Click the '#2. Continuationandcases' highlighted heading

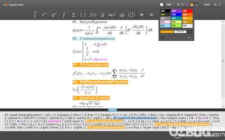pos(94,38)
